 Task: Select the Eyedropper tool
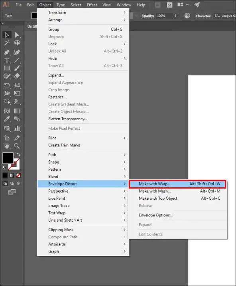pyautogui.click(x=7, y=119)
